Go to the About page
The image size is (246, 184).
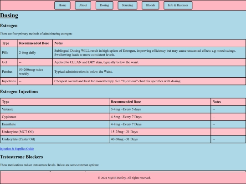click(x=83, y=5)
